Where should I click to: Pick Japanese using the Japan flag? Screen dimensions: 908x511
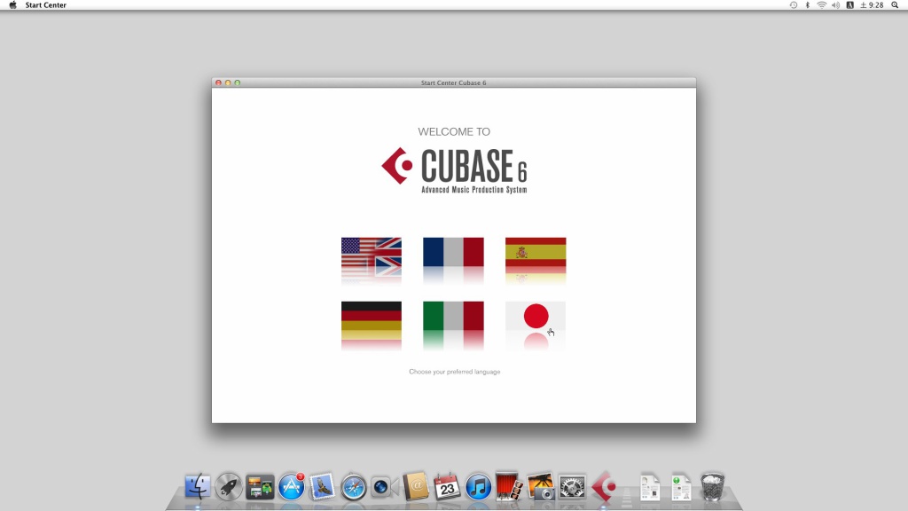[536, 317]
